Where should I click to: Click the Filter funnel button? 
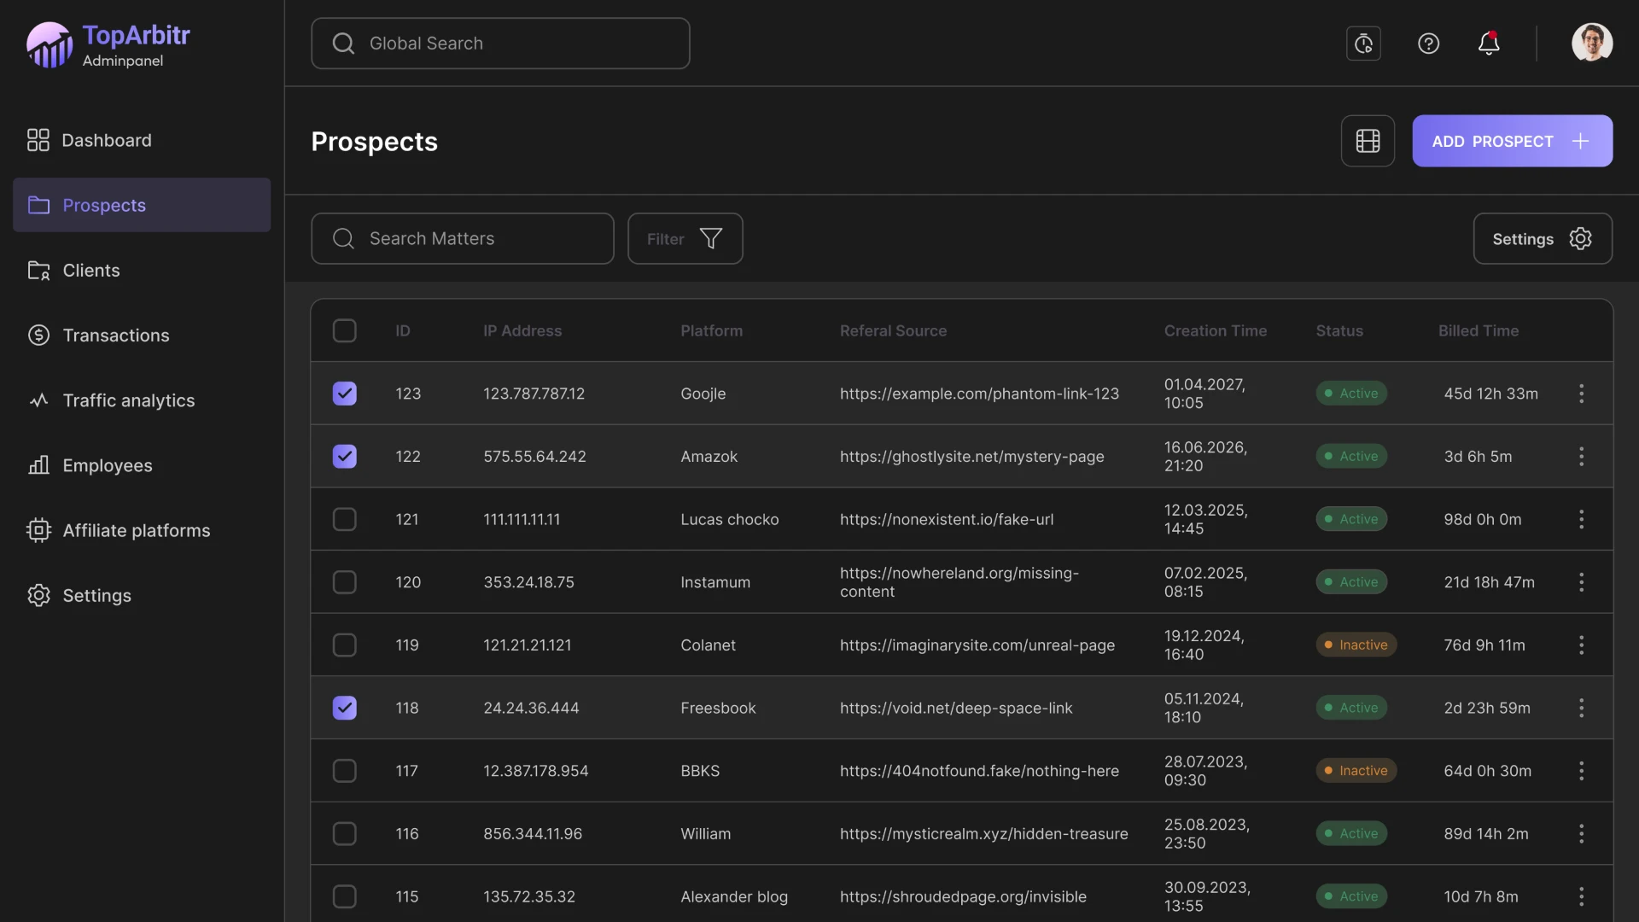685,239
